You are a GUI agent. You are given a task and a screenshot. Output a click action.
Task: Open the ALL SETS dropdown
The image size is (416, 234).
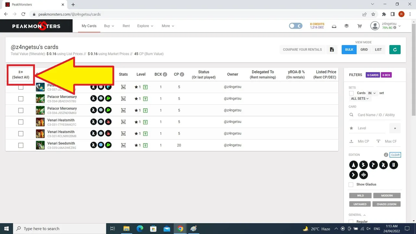coord(360,98)
